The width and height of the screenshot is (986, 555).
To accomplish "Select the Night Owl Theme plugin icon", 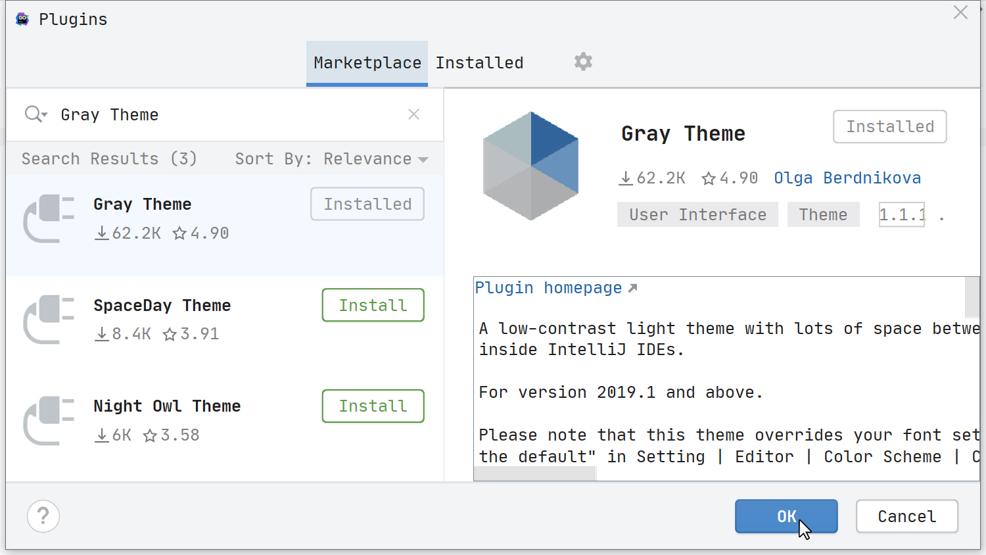I will pyautogui.click(x=48, y=421).
